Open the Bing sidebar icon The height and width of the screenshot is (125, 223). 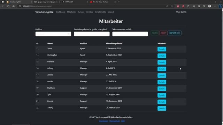tap(220, 6)
